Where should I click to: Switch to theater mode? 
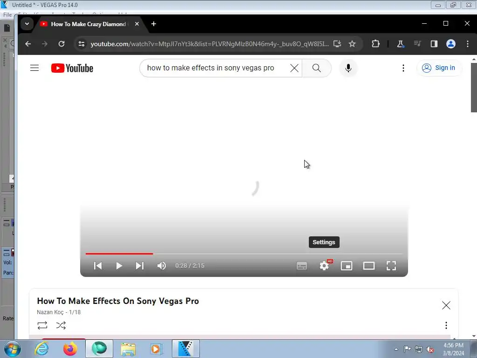pos(369,266)
